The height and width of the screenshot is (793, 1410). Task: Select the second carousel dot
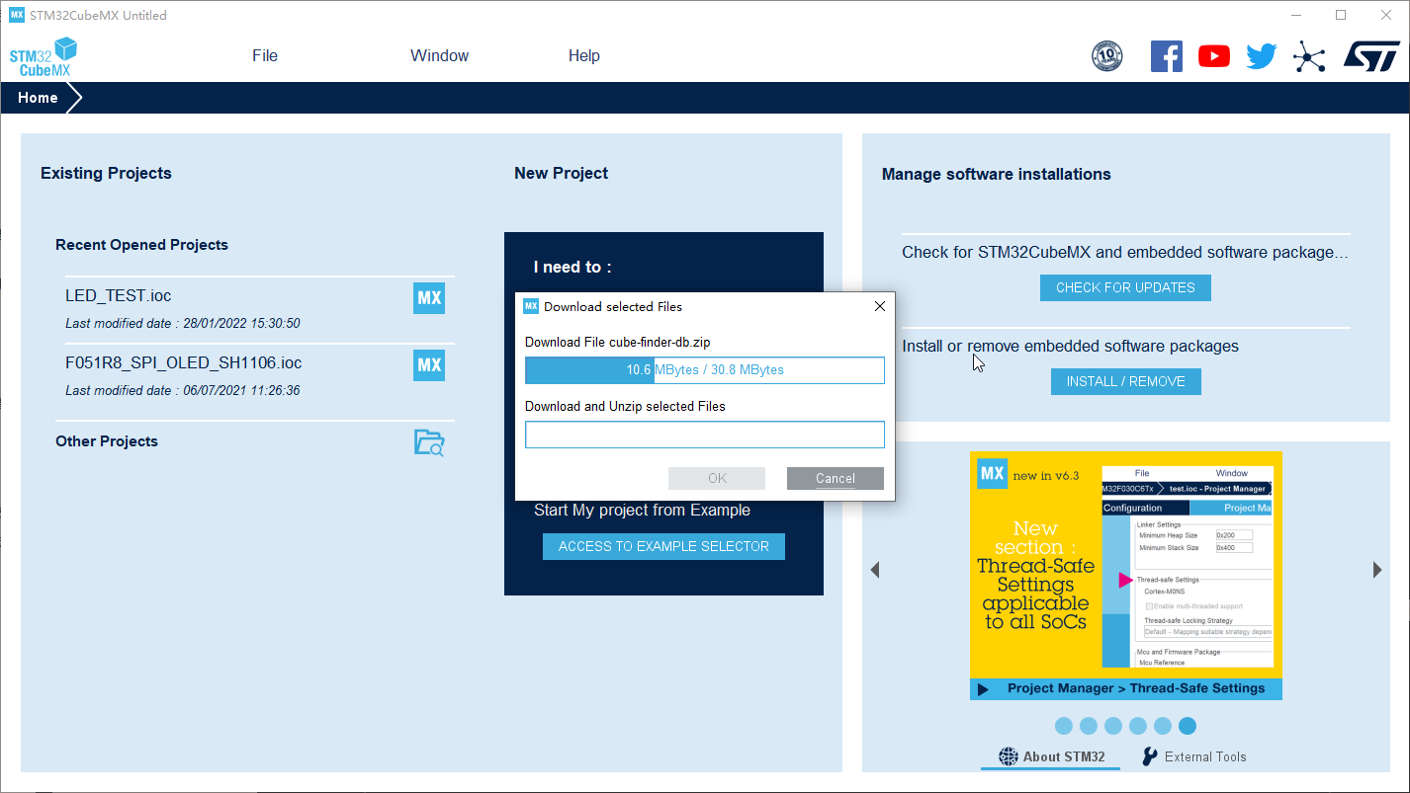click(1089, 726)
